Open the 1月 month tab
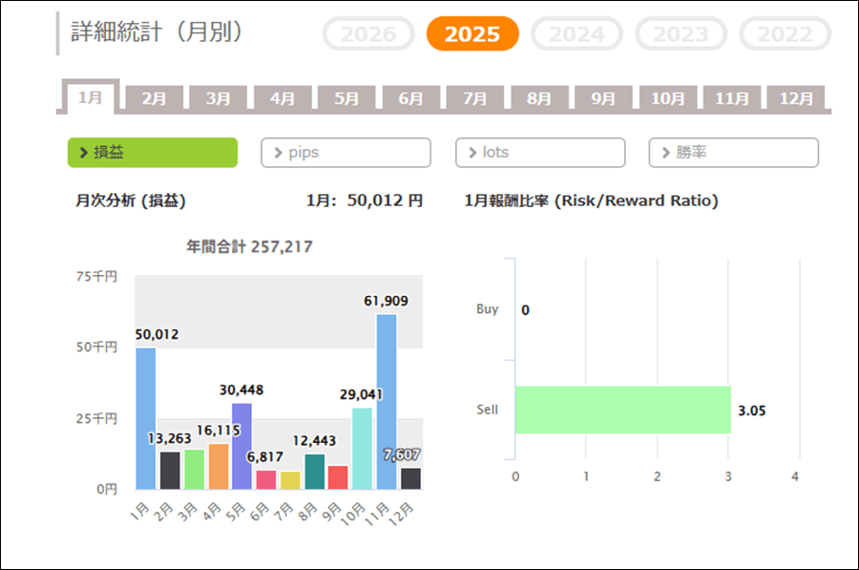 click(x=91, y=98)
